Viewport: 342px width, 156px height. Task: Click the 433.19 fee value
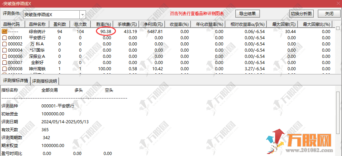pos(130,32)
